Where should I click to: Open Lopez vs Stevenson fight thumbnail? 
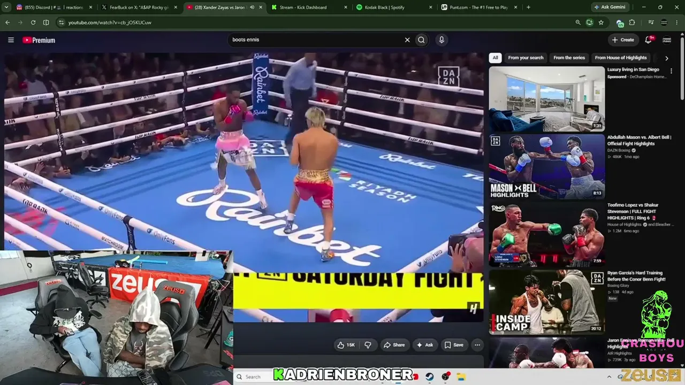coord(546,234)
